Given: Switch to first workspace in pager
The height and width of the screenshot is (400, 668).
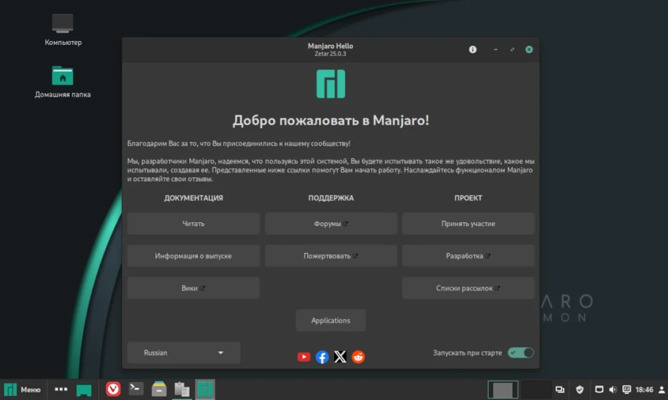Looking at the screenshot, I should 503,390.
